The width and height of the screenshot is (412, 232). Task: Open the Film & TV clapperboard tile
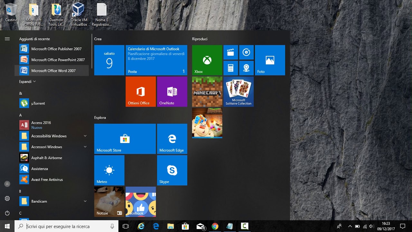230,52
